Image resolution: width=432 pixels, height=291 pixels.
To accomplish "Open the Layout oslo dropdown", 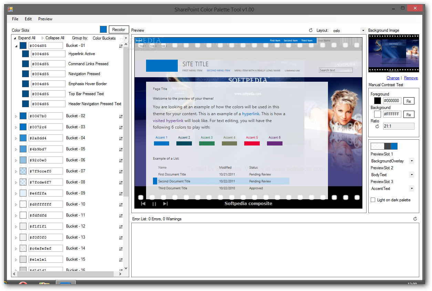I will pos(363,30).
